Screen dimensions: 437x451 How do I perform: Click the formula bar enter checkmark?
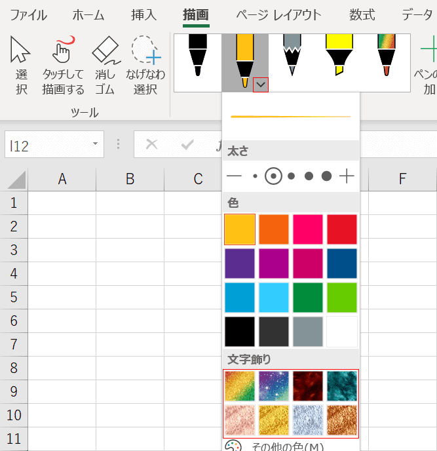(x=187, y=144)
